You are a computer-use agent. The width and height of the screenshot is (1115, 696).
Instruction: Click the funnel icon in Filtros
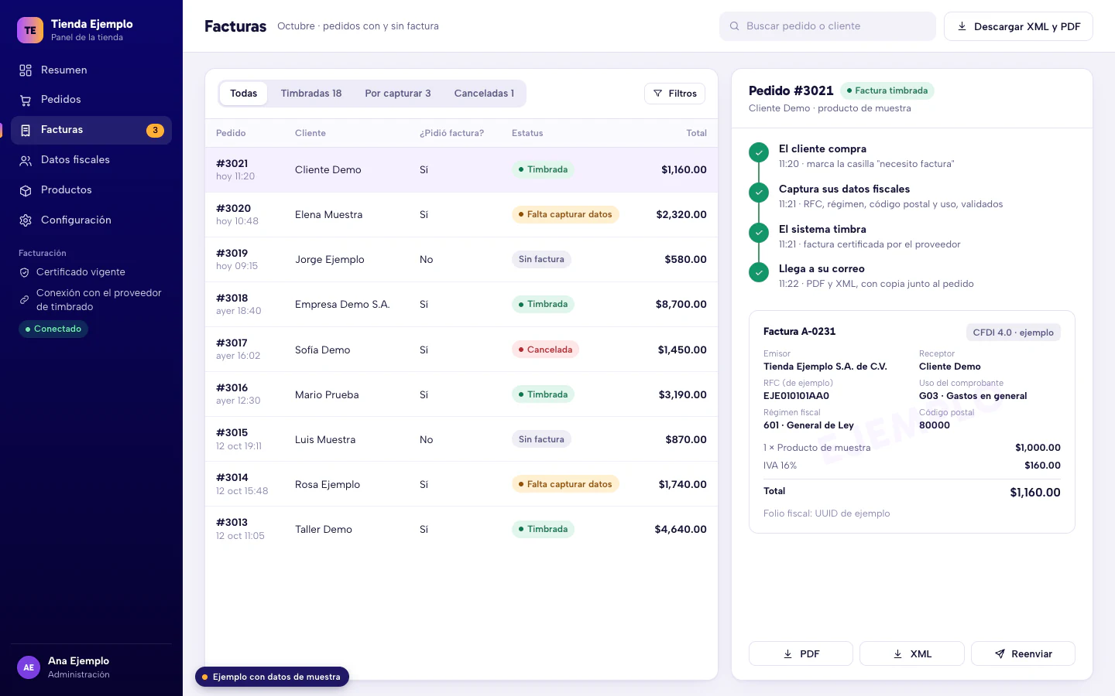(x=657, y=94)
